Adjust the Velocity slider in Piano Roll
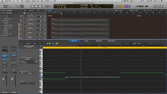The image size is (167, 94). point(28,83)
